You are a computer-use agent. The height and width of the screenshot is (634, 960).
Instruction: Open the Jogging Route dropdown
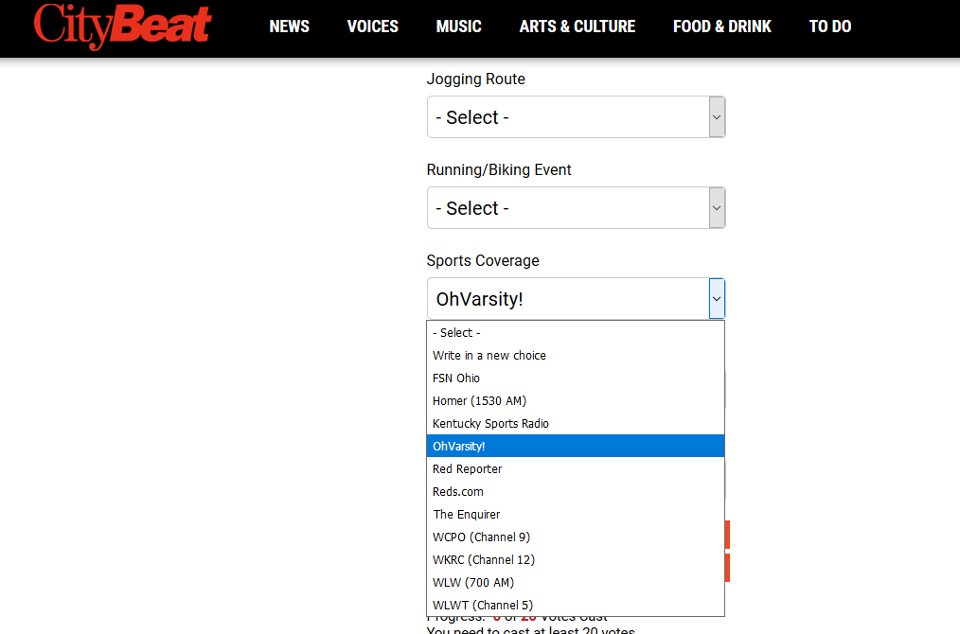coord(576,117)
